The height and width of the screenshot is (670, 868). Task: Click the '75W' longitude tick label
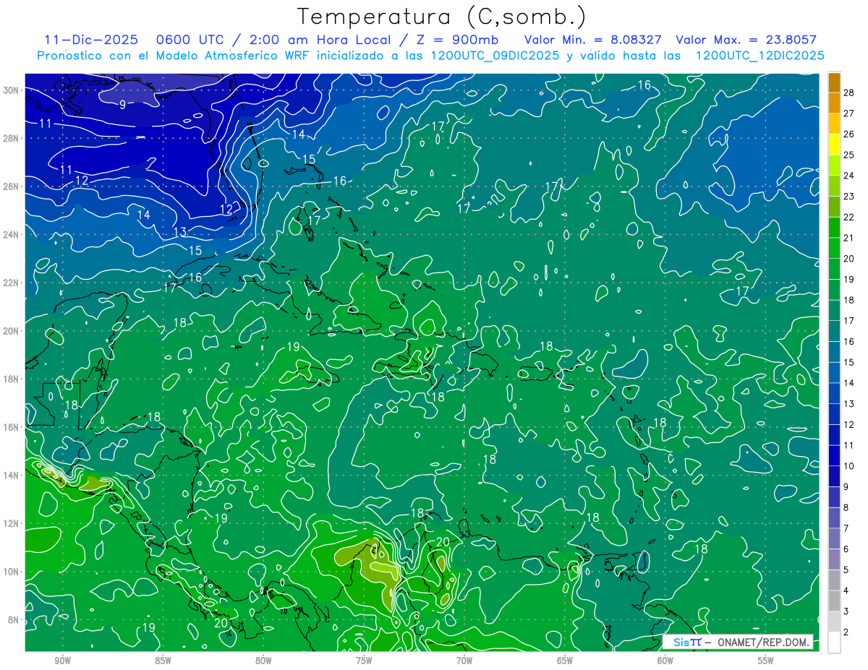tap(364, 661)
